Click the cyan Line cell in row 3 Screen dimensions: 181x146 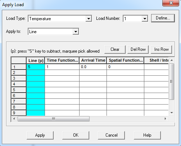pyautogui.click(x=36, y=78)
